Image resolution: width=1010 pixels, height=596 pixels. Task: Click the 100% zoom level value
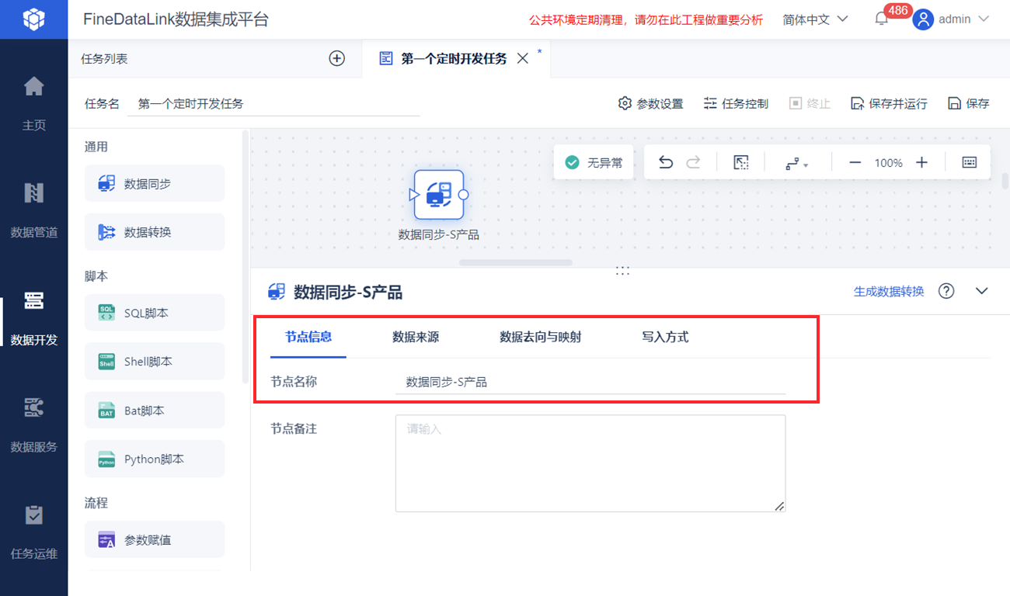[888, 163]
